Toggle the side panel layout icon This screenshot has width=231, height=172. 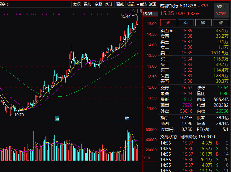click(x=139, y=10)
